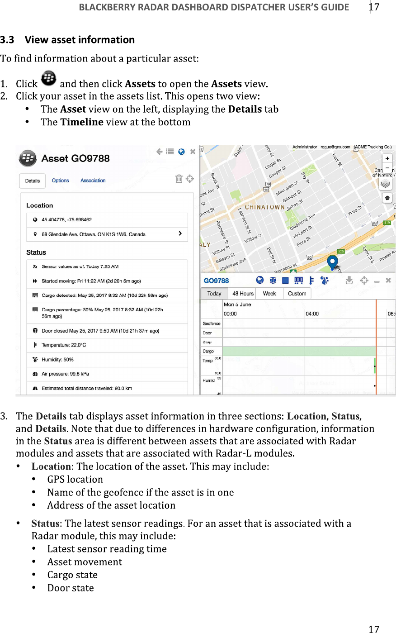This screenshot has width=396, height=633.
Task: Click the Humidity: 50% row
Action: (x=107, y=360)
